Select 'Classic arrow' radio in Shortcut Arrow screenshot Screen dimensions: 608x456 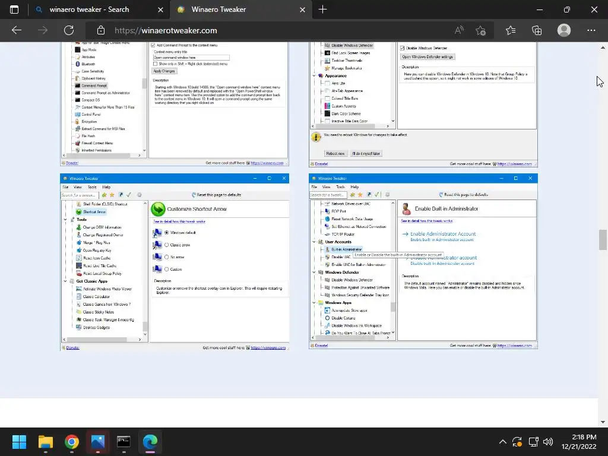167,245
